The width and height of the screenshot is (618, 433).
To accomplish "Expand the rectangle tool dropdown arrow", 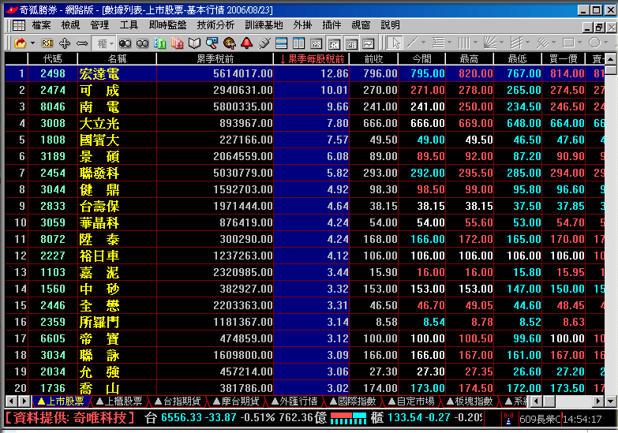I will [x=579, y=43].
